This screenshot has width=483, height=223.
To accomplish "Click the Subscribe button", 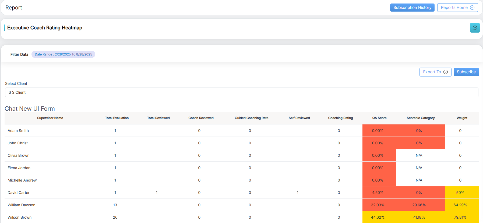I will pyautogui.click(x=466, y=72).
